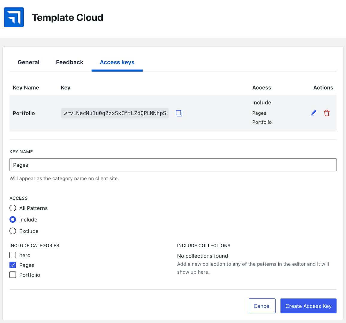Click the Create Access Key button
The width and height of the screenshot is (346, 323).
(308, 306)
